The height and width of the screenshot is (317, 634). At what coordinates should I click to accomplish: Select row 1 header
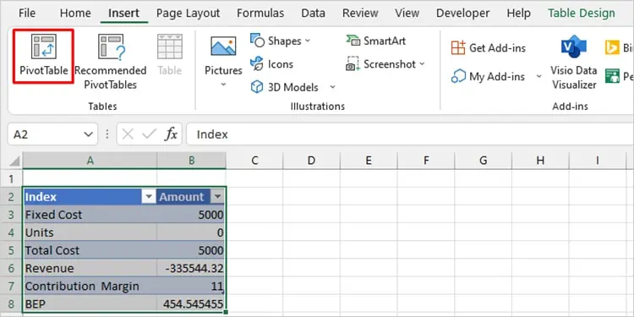11,178
